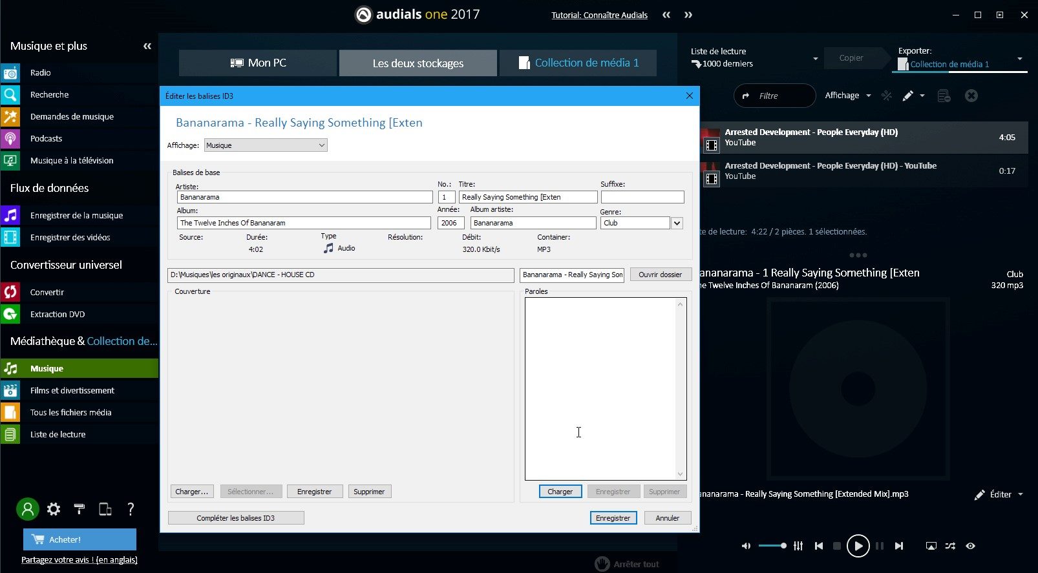Mute the player volume speaker
This screenshot has width=1038, height=573.
click(x=746, y=546)
